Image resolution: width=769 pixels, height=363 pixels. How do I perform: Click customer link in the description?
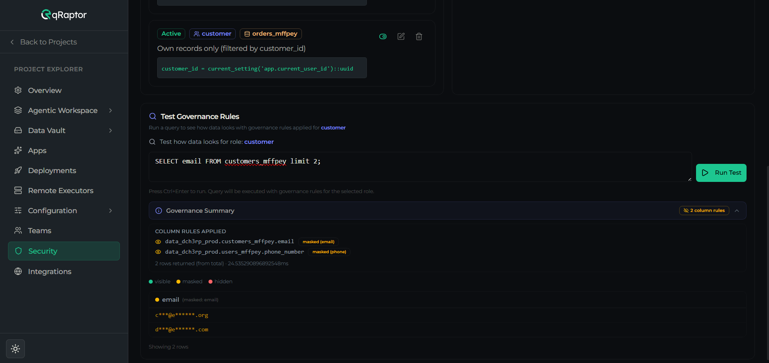point(333,128)
